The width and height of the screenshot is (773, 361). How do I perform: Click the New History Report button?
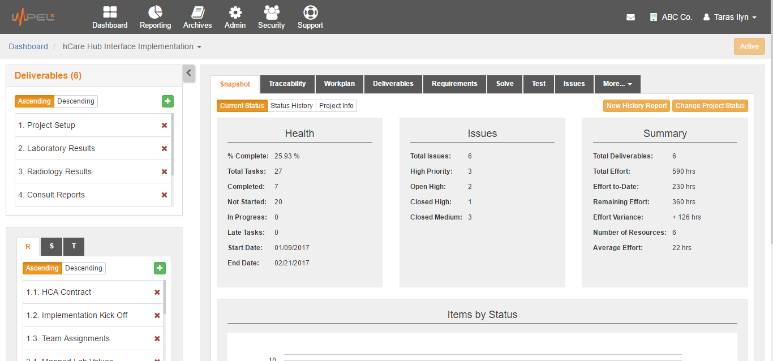[x=636, y=106]
